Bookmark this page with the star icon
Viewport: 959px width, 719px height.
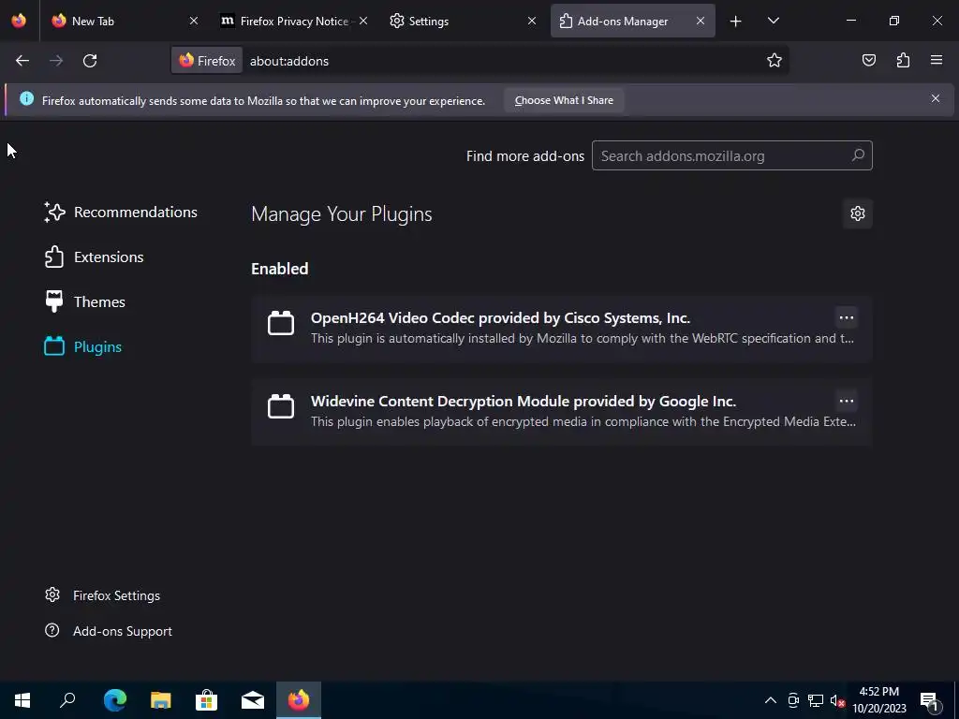775,61
